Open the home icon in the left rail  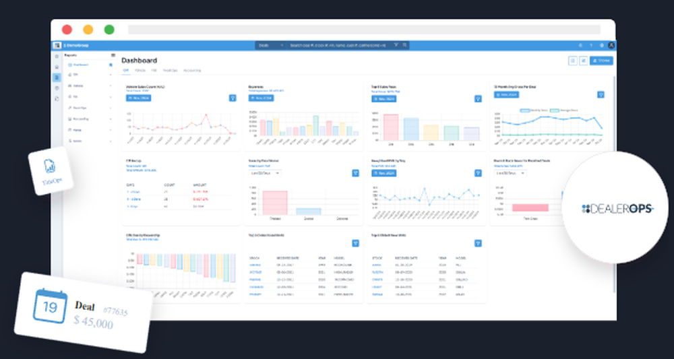tap(57, 67)
